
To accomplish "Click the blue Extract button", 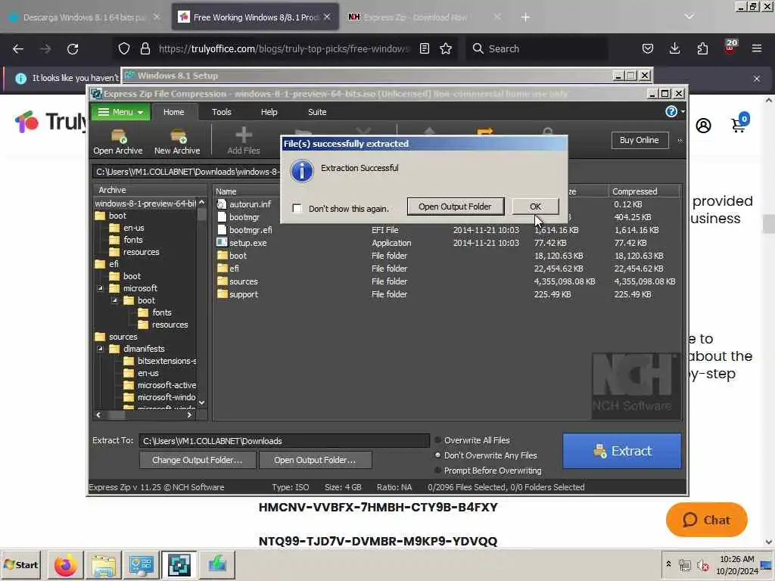I will point(622,451).
